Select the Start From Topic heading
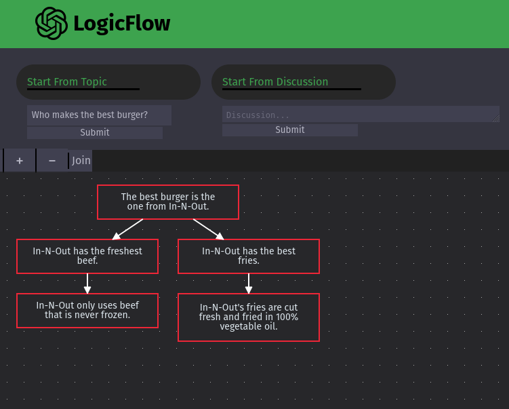The height and width of the screenshot is (409, 509). tap(67, 81)
